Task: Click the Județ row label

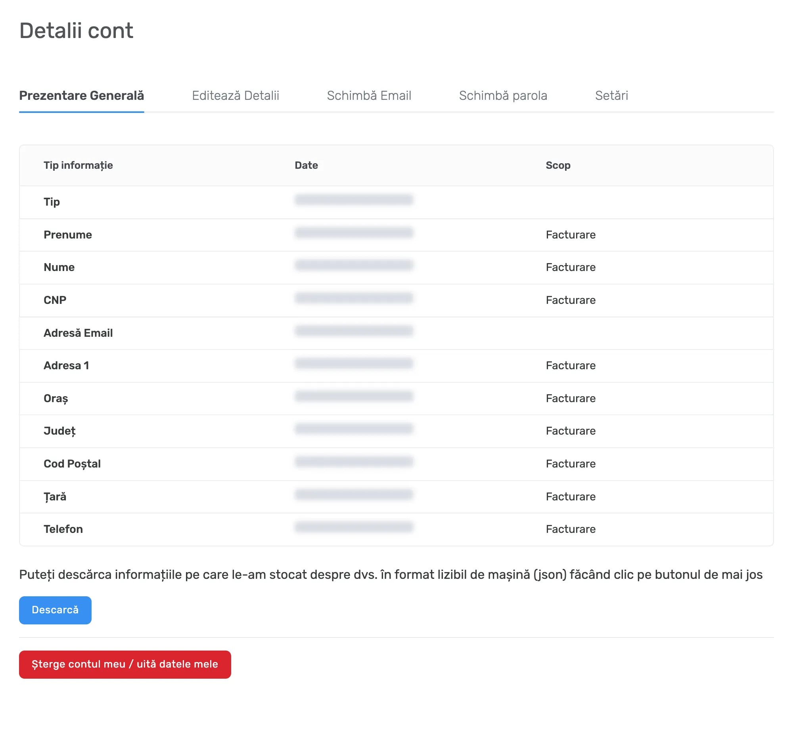Action: pyautogui.click(x=59, y=431)
